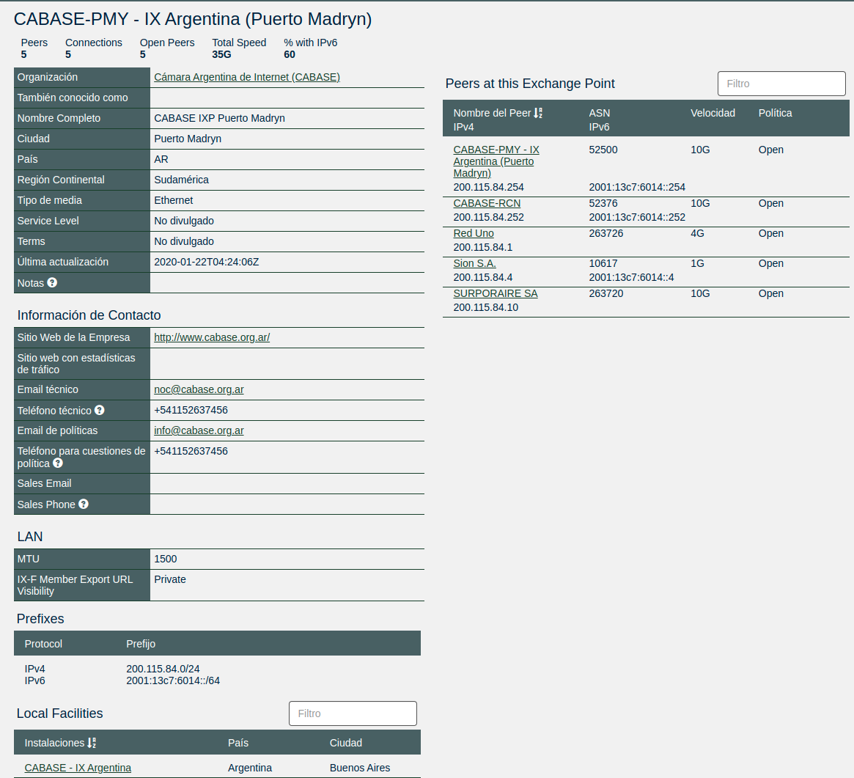Click the help icon next to Notas

click(x=52, y=282)
